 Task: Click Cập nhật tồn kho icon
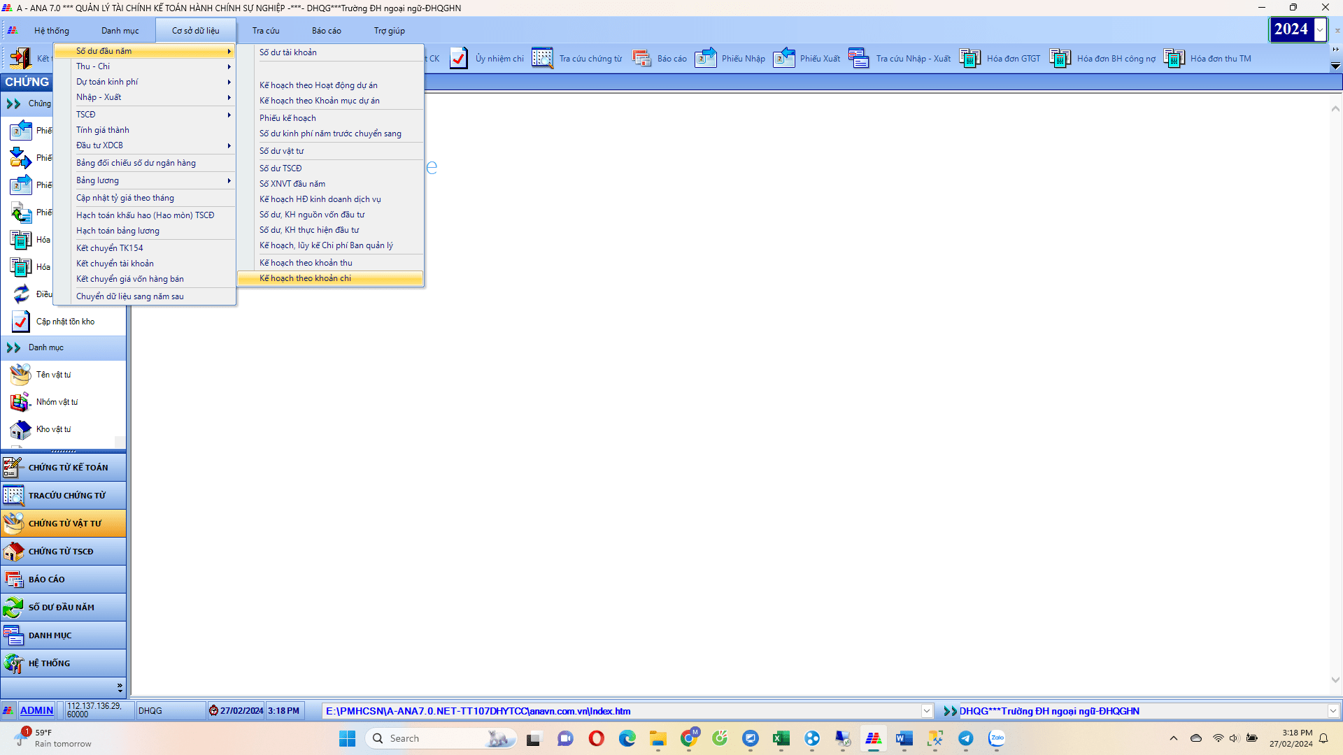[20, 322]
